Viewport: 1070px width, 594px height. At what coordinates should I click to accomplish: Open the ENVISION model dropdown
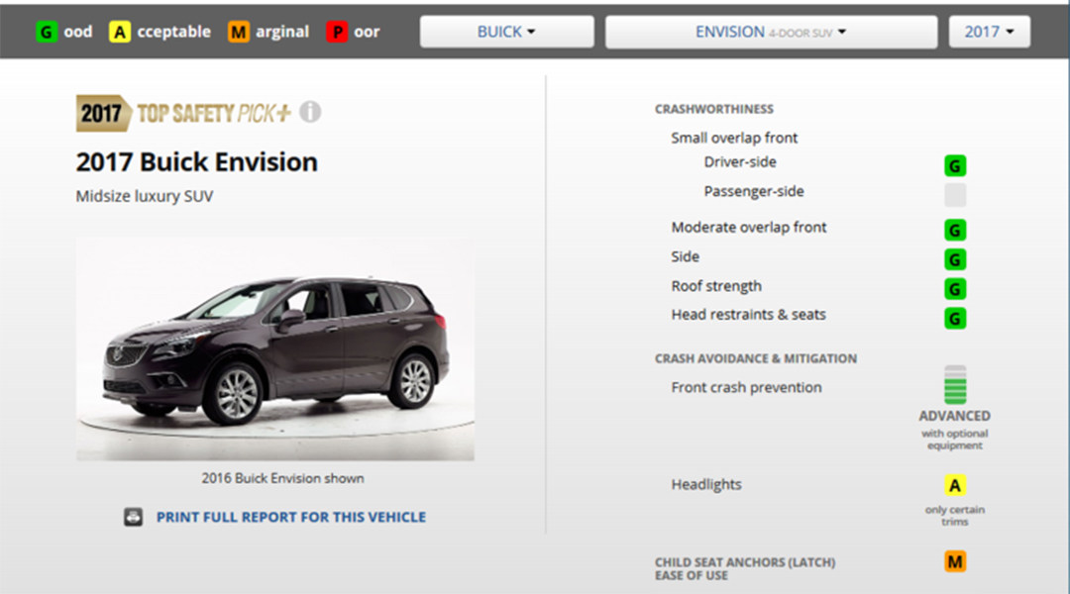coord(771,32)
